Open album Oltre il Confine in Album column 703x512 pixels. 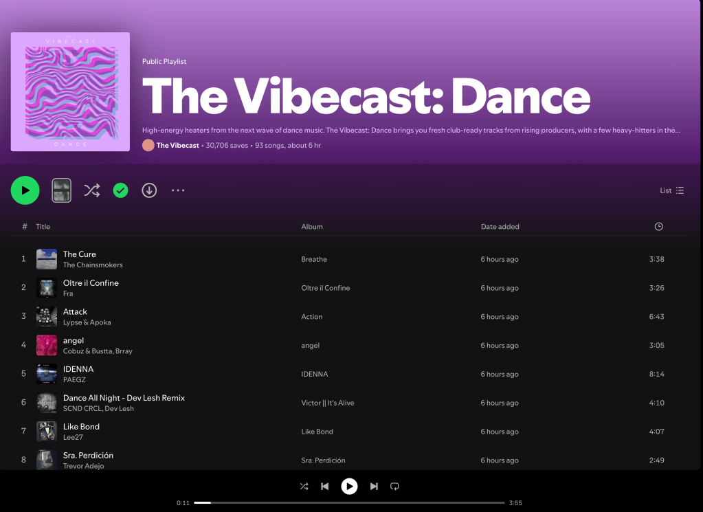click(x=326, y=288)
